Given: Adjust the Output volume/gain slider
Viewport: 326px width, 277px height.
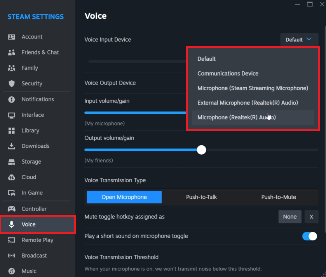Looking at the screenshot, I should (201, 150).
